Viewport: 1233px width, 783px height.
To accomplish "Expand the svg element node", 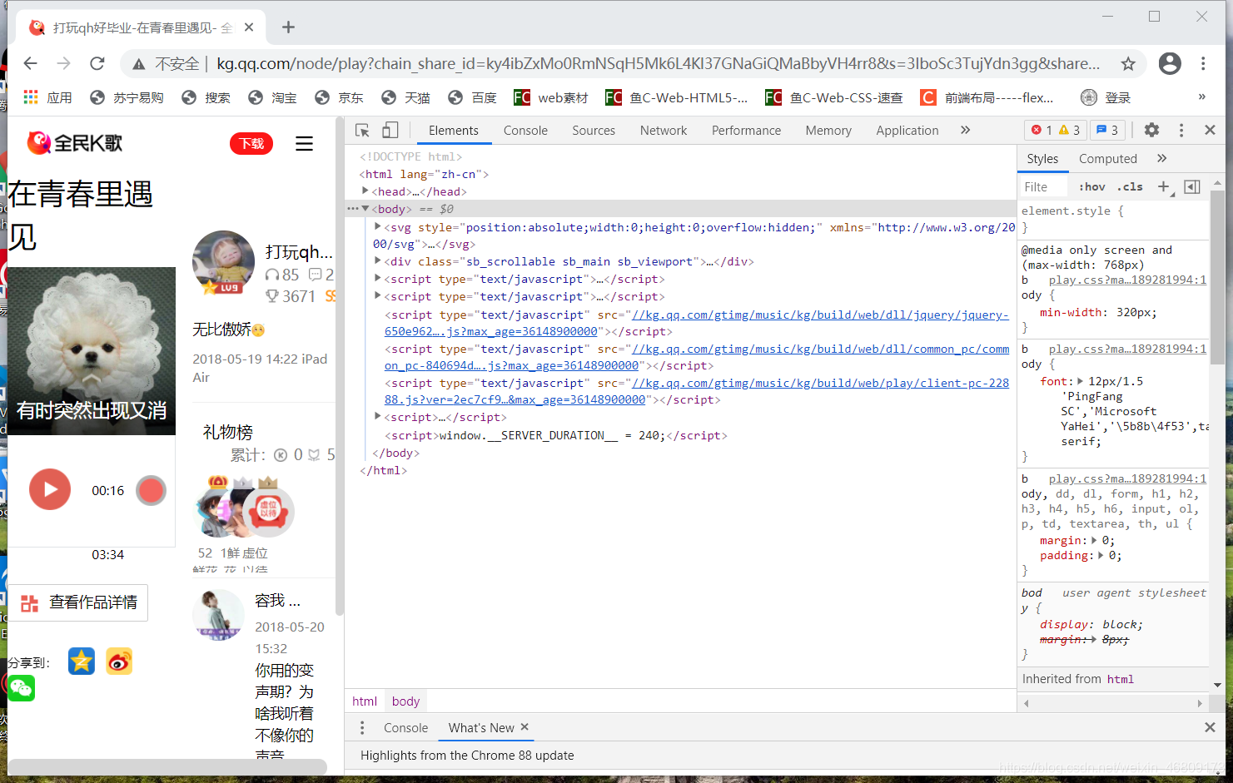I will (377, 226).
